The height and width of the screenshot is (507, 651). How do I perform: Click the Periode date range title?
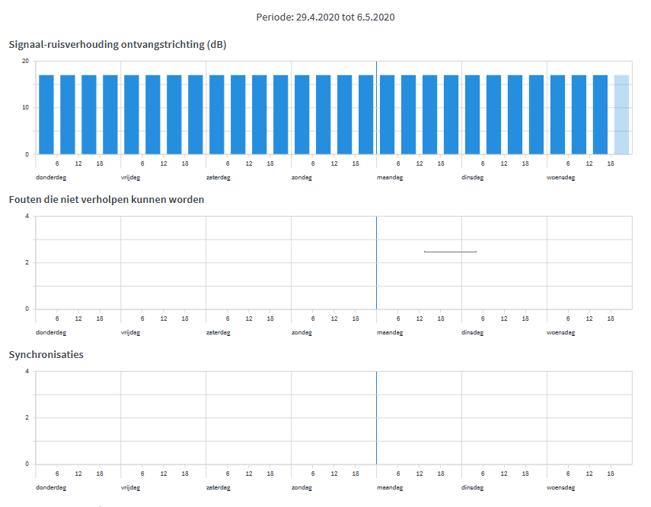(x=325, y=17)
